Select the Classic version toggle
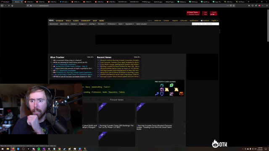Viewport: 269px width, 151px height. (x=214, y=12)
